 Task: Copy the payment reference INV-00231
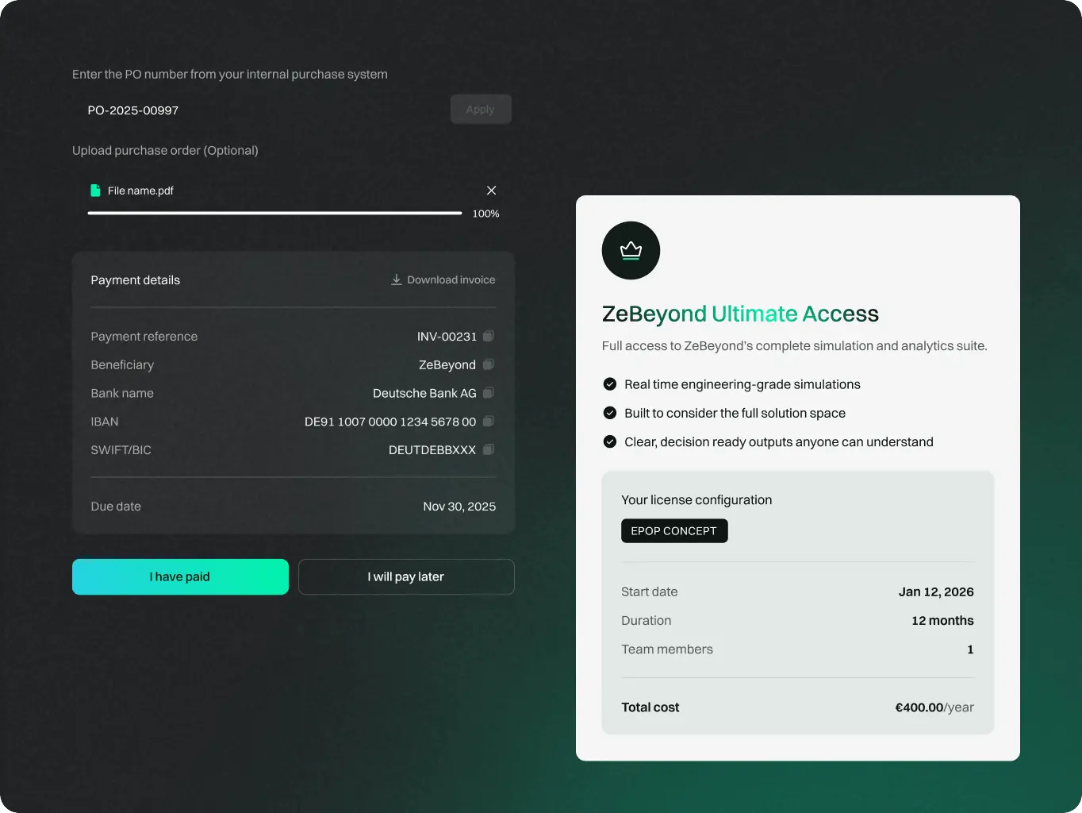pos(489,336)
